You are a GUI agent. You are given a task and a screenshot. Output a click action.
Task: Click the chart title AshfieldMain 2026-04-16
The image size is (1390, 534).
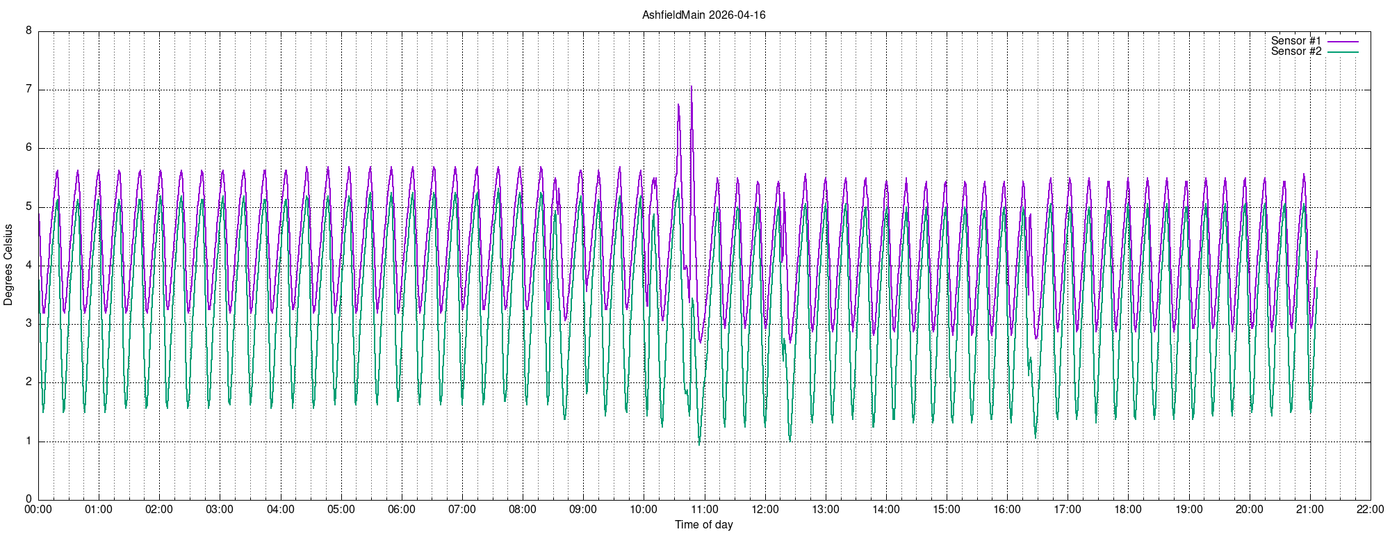703,15
